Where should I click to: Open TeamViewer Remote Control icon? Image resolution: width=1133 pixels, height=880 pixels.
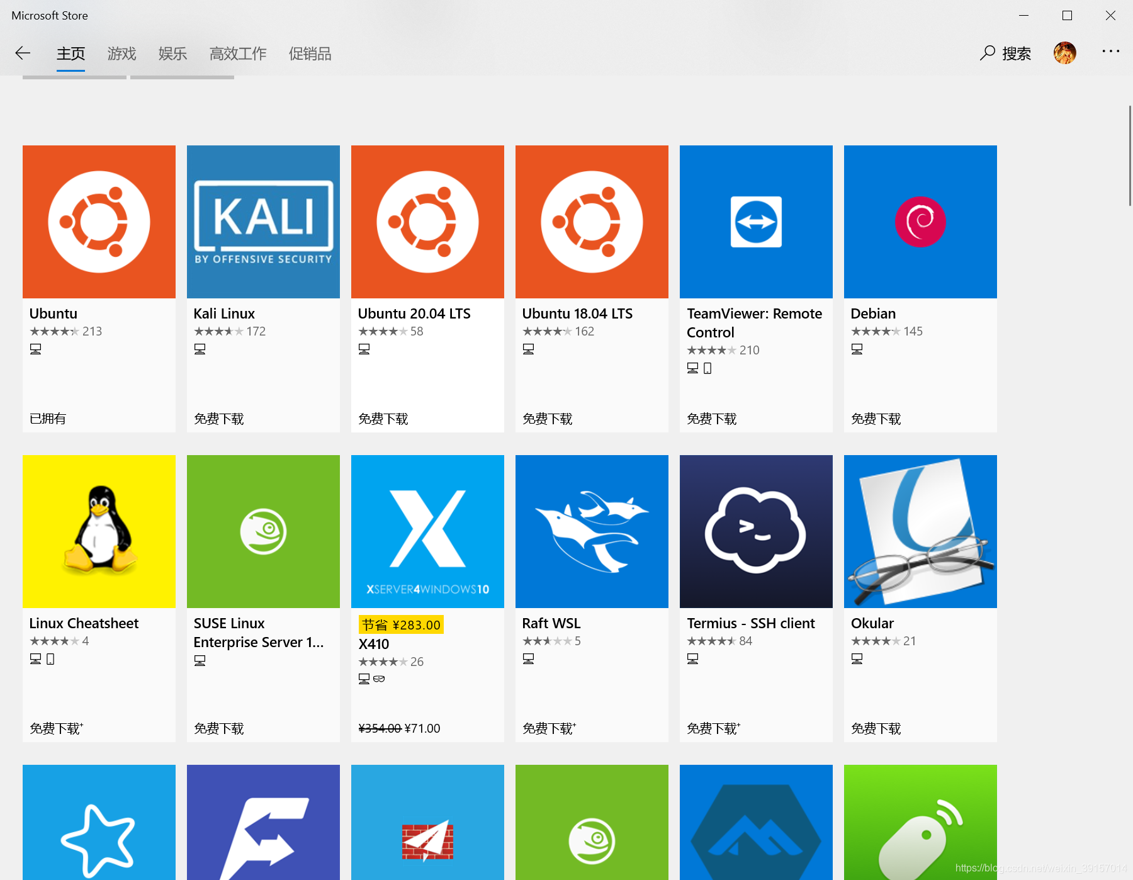pos(756,222)
